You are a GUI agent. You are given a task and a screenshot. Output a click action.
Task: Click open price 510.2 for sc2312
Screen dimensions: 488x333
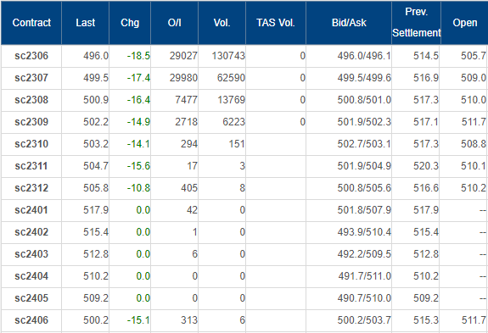click(474, 188)
